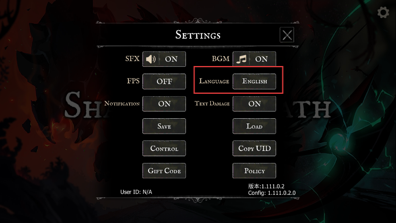
Task: Close the Settings dialog with the X
Action: pos(287,35)
